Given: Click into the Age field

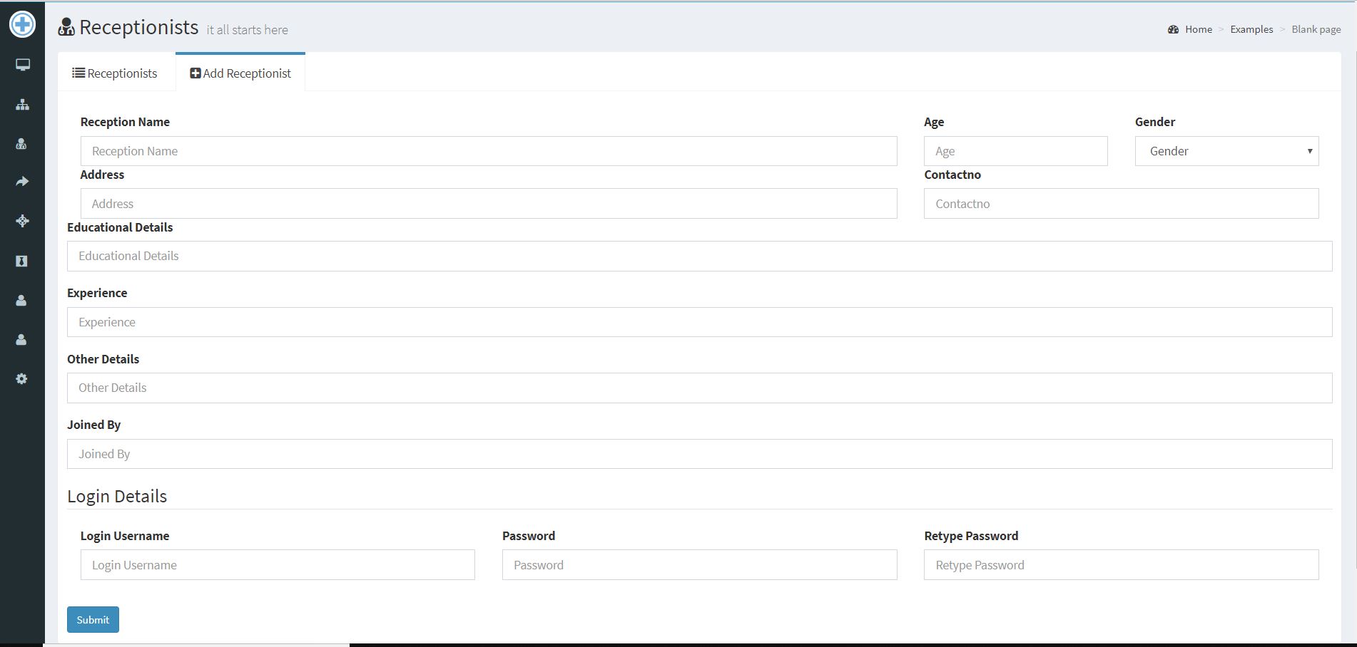Looking at the screenshot, I should click(1015, 151).
